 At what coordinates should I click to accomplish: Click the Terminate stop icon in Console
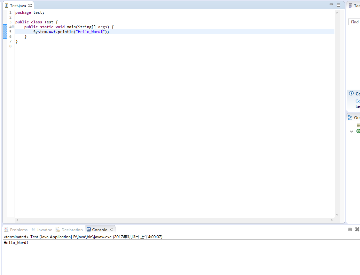(350, 229)
